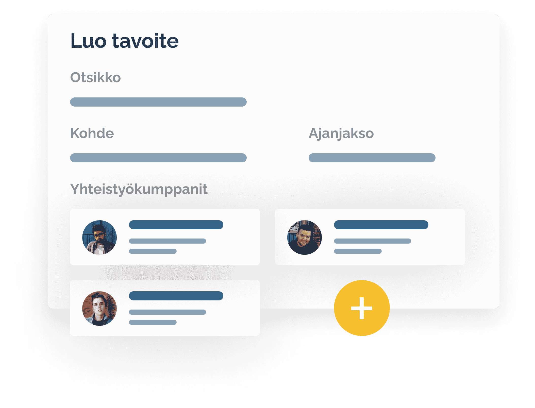The width and height of the screenshot is (535, 408).
Task: Click the Otsikko title input bar
Action: (x=158, y=102)
